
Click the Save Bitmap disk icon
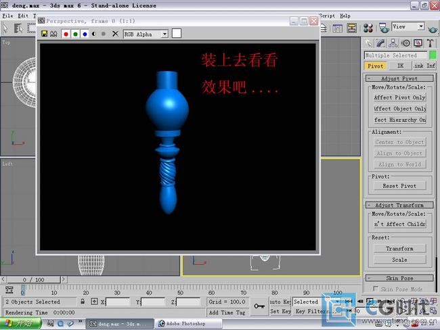[45, 34]
